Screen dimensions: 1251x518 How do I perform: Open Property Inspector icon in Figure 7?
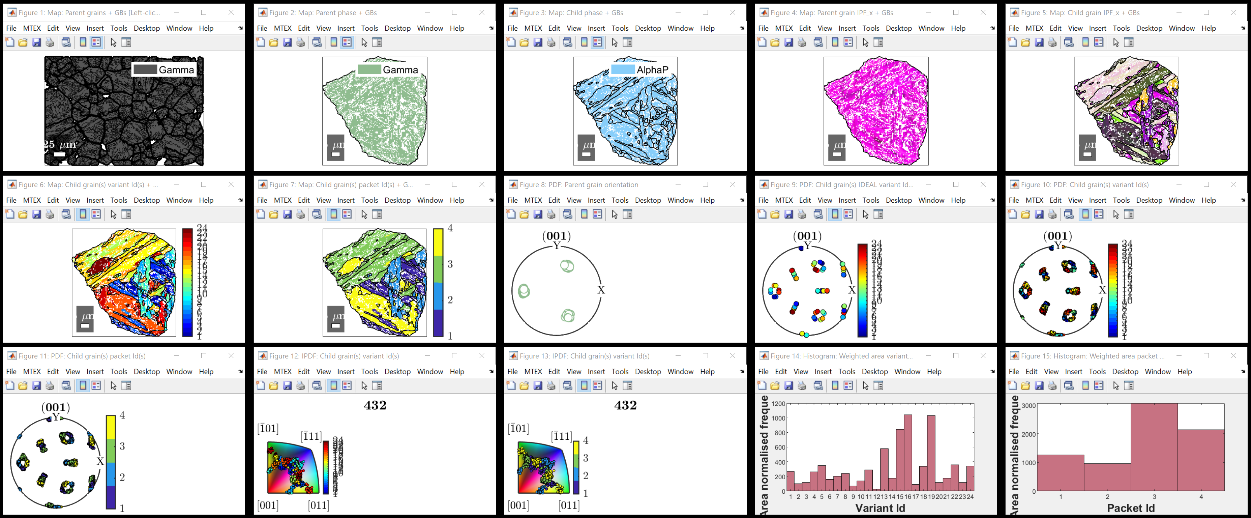pos(377,214)
